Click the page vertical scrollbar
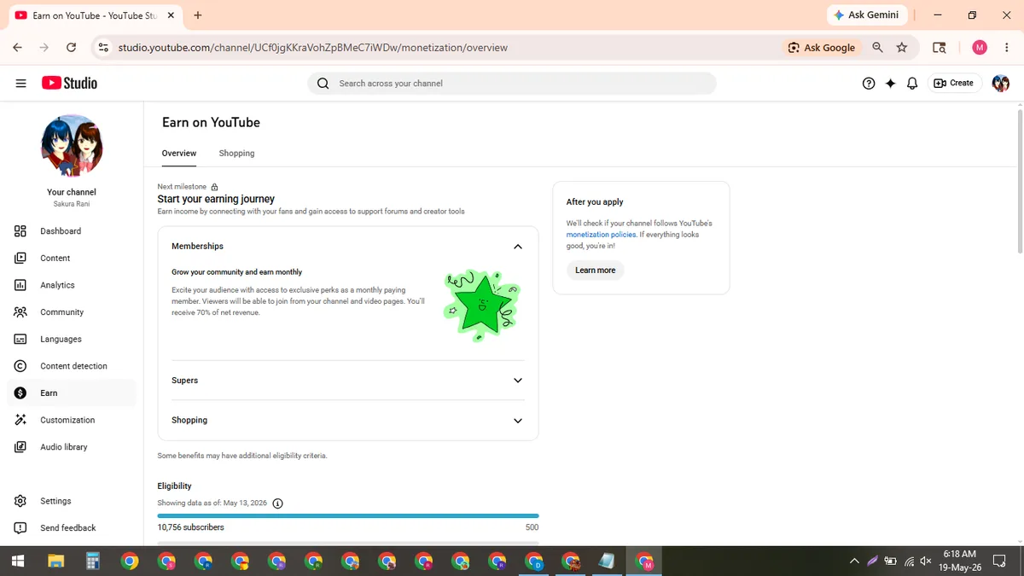The width and height of the screenshot is (1024, 576). (x=1020, y=181)
